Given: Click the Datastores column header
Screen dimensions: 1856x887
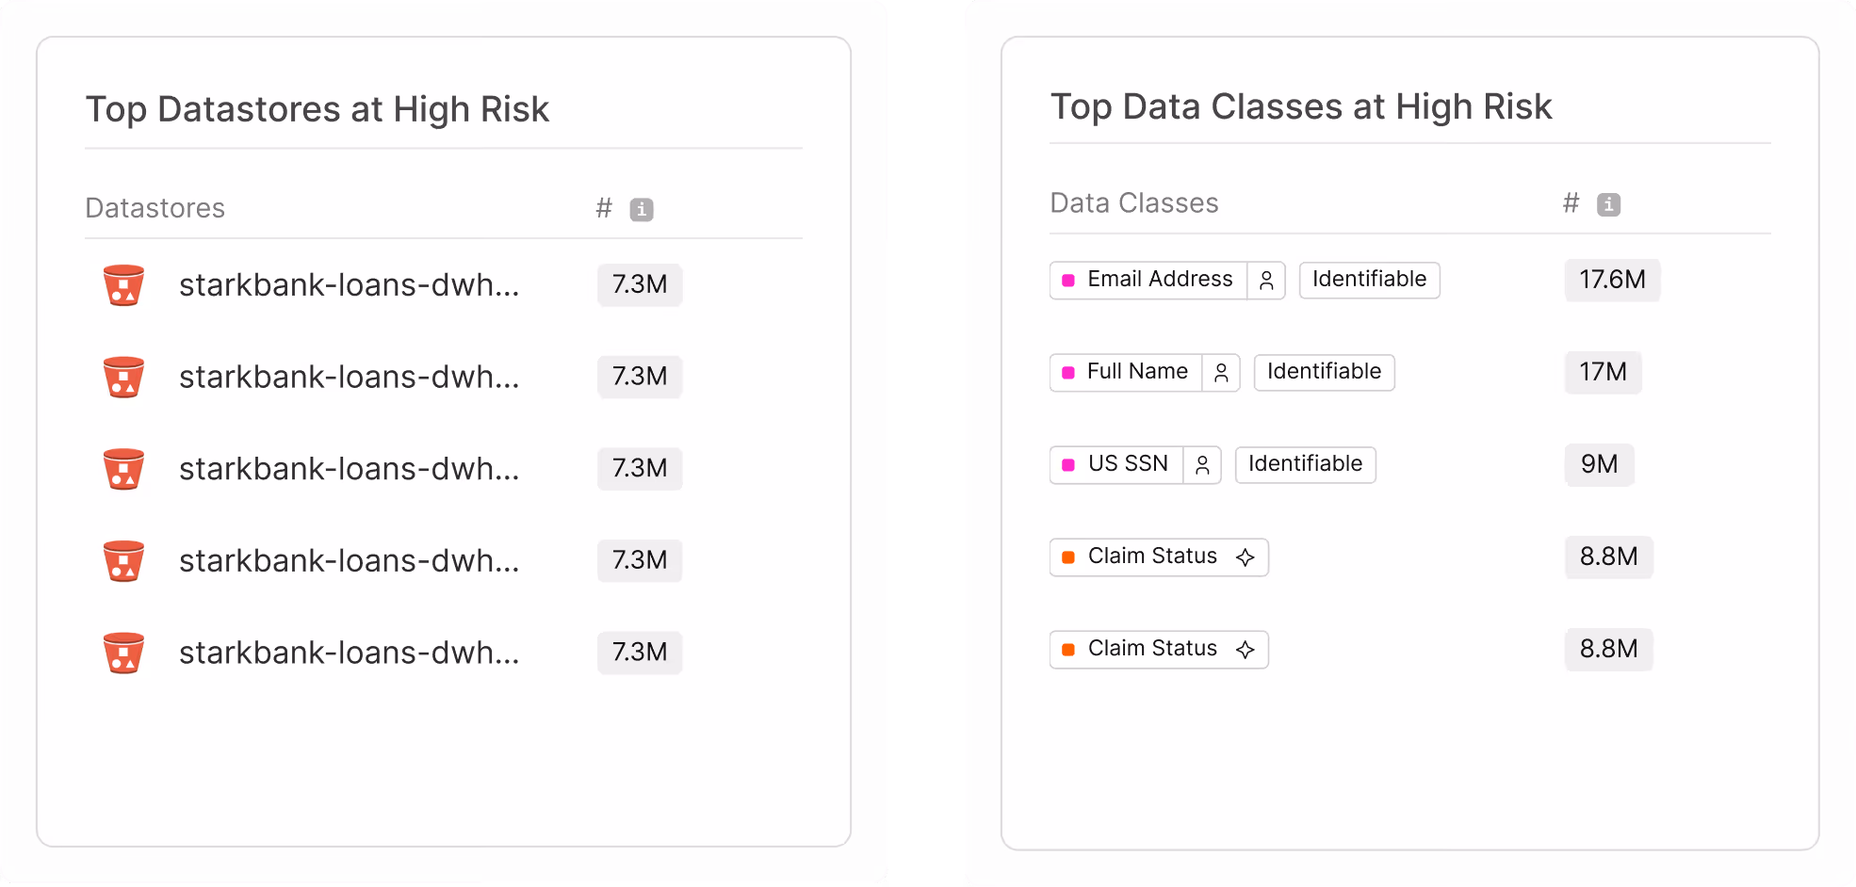Looking at the screenshot, I should (x=155, y=208).
